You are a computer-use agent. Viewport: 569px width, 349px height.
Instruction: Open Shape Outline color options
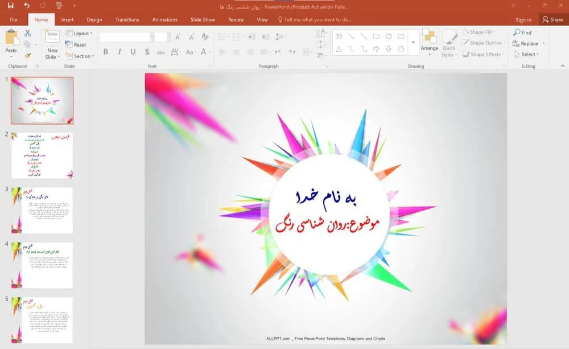point(483,43)
